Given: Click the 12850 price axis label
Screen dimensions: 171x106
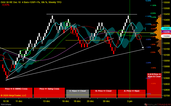Looking at the screenshot, I should (166, 84).
